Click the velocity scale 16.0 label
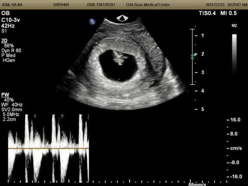Screen dimensions: 248x186 (x=235, y=120)
